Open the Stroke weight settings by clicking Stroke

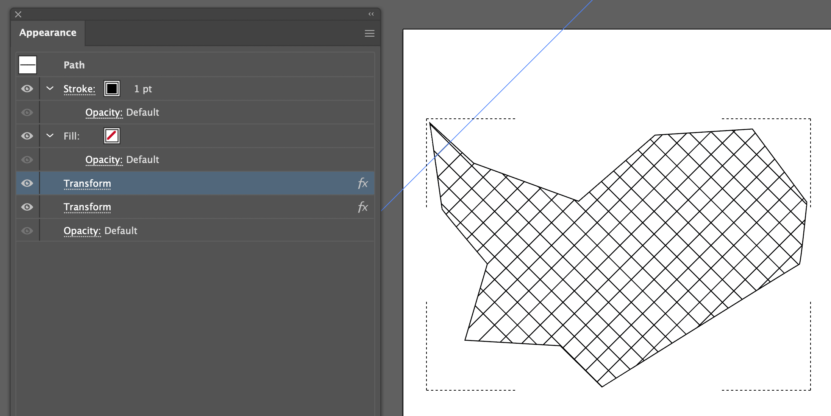(79, 89)
